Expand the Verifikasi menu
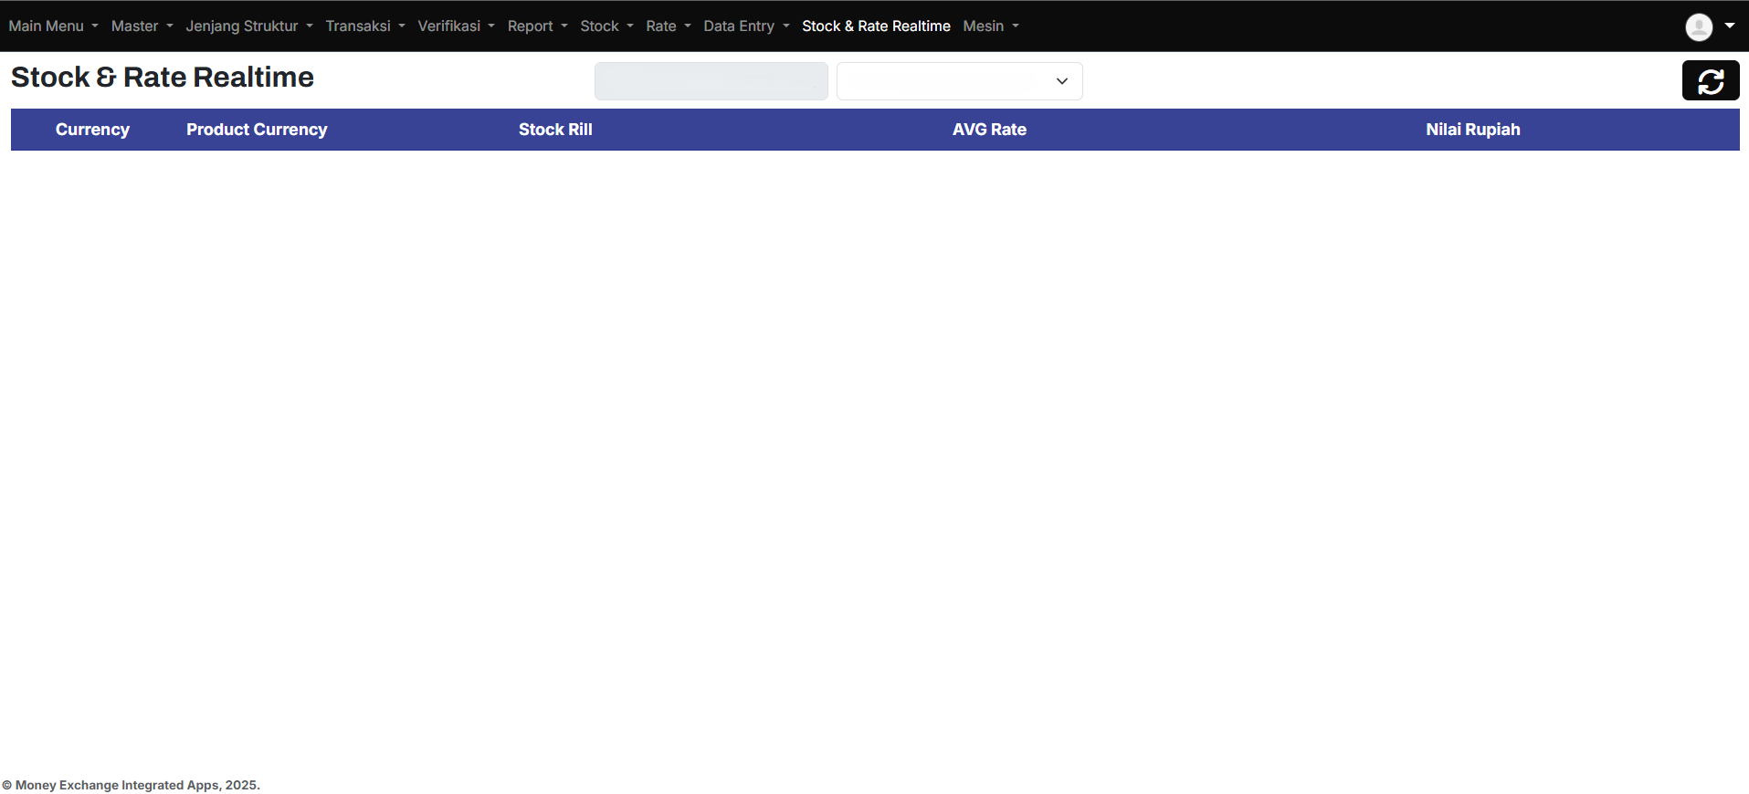Image resolution: width=1749 pixels, height=794 pixels. point(456,26)
